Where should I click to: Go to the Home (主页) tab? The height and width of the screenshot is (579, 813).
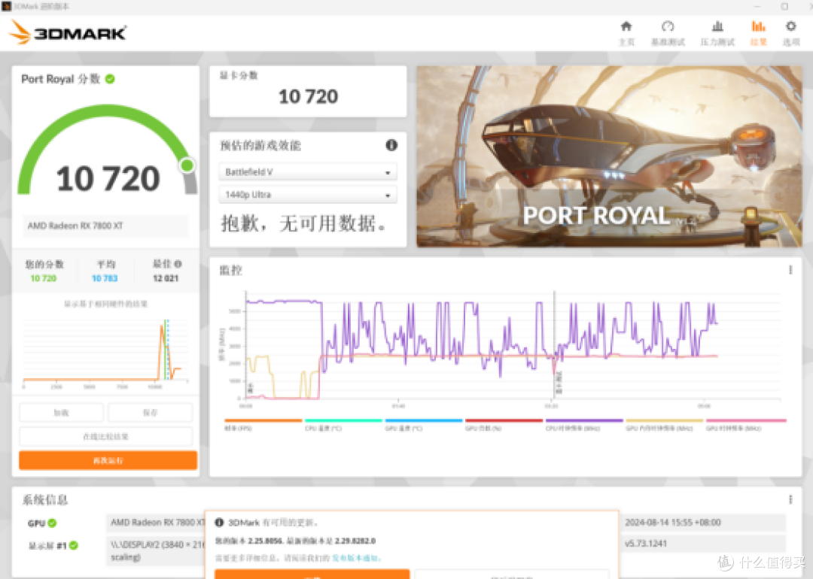coord(626,33)
